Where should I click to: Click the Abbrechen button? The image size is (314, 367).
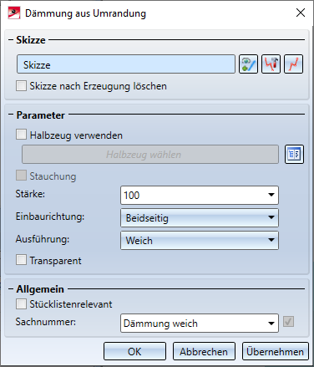[204, 351]
